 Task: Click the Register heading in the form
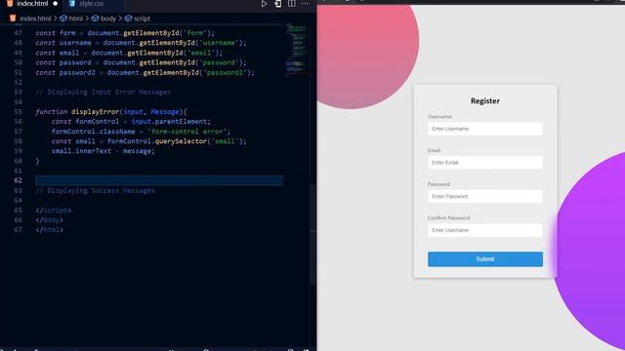pyautogui.click(x=485, y=101)
